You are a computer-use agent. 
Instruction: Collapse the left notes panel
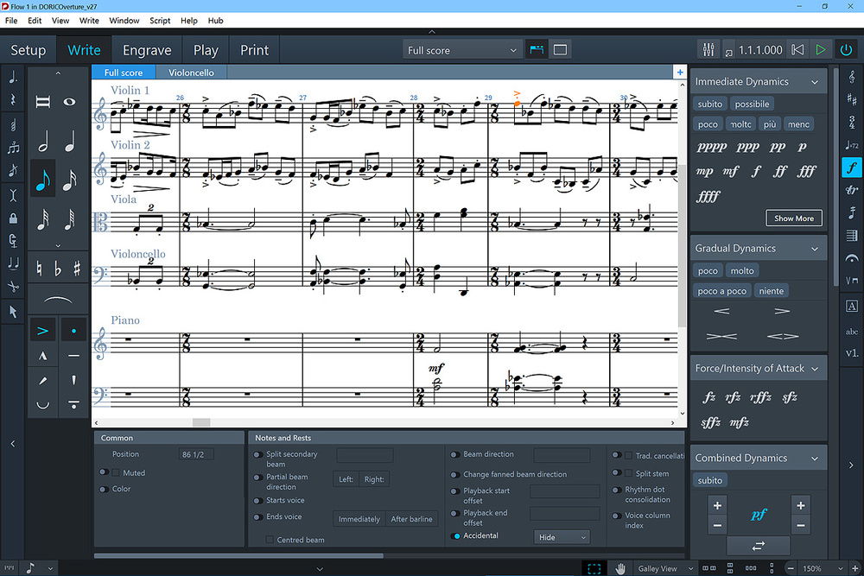pos(13,443)
